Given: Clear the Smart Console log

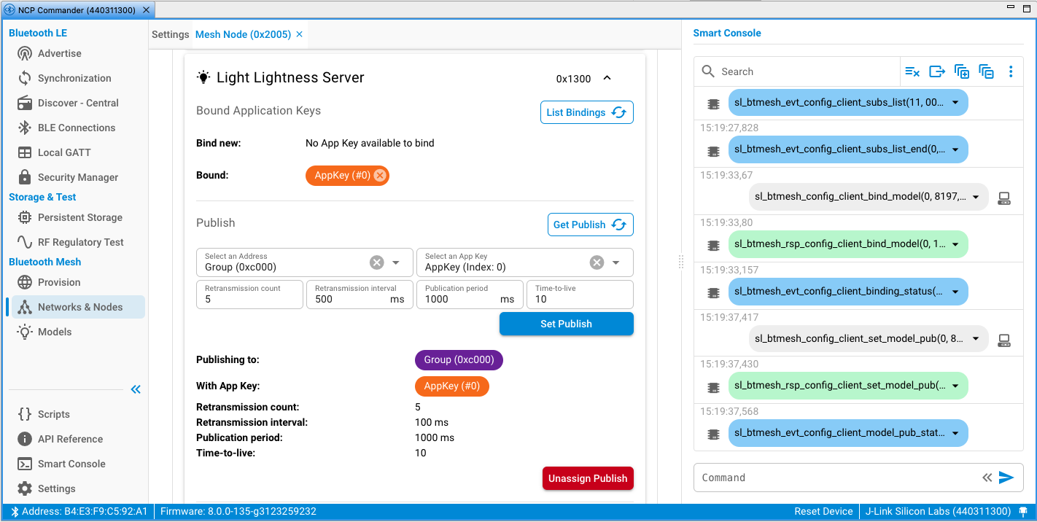Looking at the screenshot, I should pyautogui.click(x=912, y=71).
